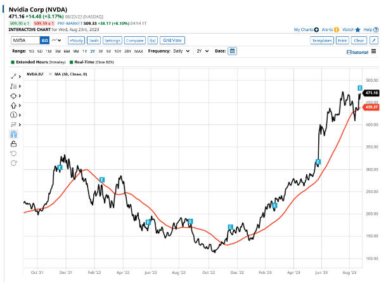Select the 5D range
This screenshot has width=386, height=293.
pos(40,51)
